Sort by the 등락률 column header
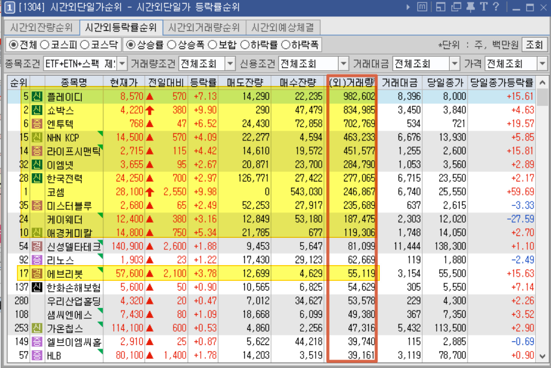The height and width of the screenshot is (368, 551). click(203, 82)
